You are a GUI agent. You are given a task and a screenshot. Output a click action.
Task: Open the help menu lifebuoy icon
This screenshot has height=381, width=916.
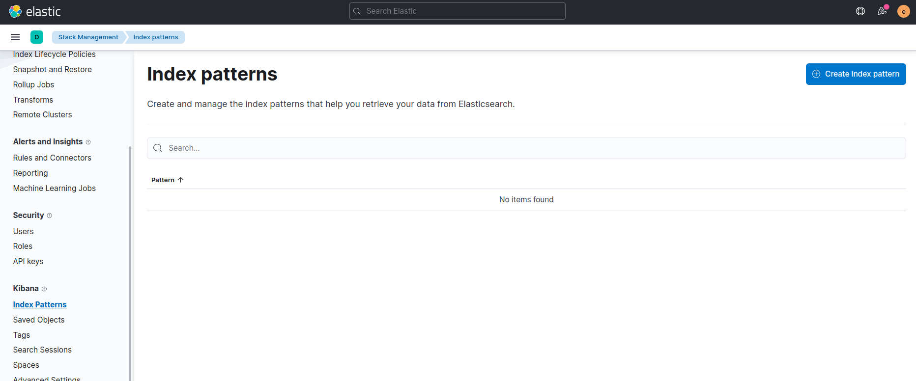[860, 11]
